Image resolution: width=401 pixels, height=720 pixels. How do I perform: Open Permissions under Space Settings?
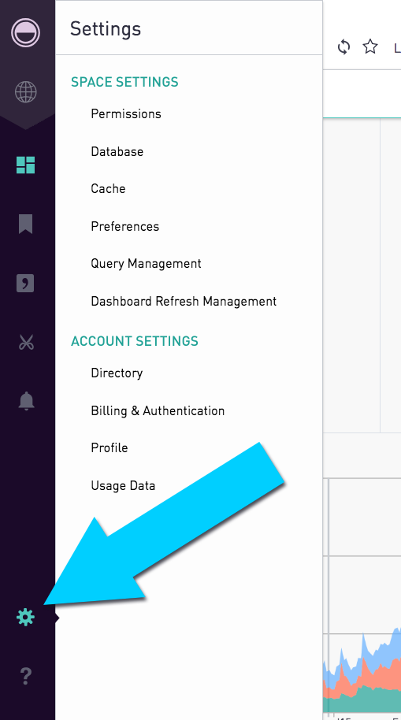[x=126, y=114]
